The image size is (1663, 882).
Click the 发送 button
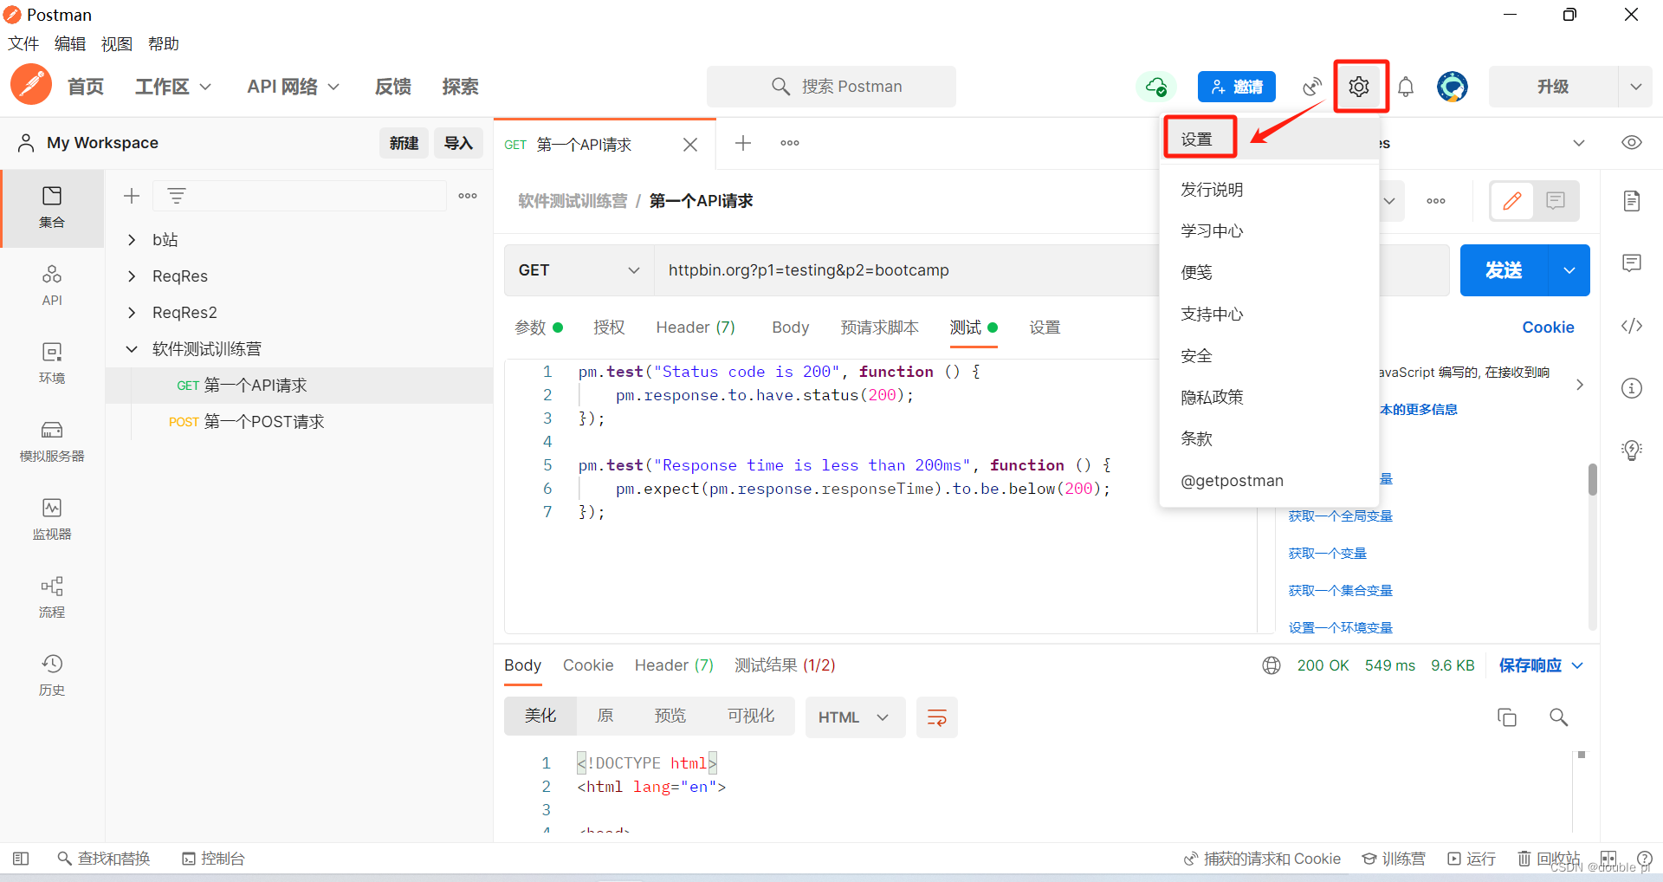[x=1504, y=270]
